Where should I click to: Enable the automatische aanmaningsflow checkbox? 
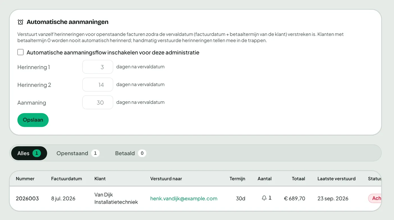(x=21, y=52)
